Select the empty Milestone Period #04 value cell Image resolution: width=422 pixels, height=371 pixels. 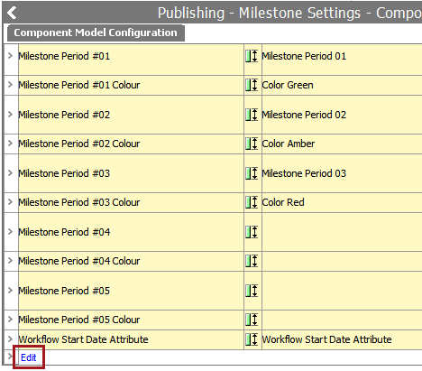point(342,232)
